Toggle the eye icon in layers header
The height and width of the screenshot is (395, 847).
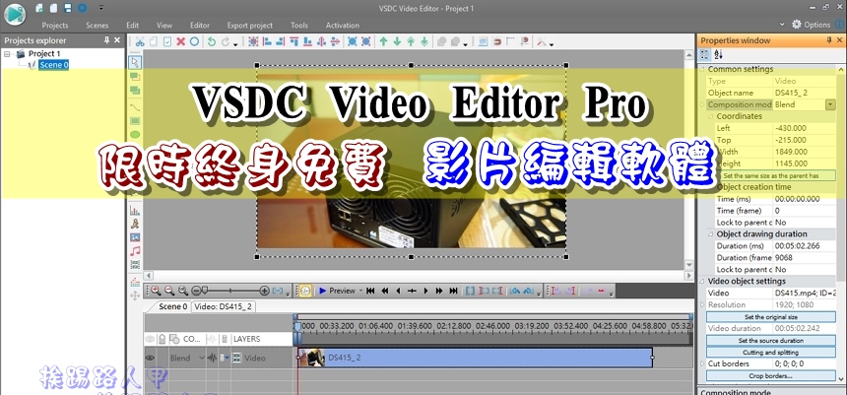coord(150,339)
